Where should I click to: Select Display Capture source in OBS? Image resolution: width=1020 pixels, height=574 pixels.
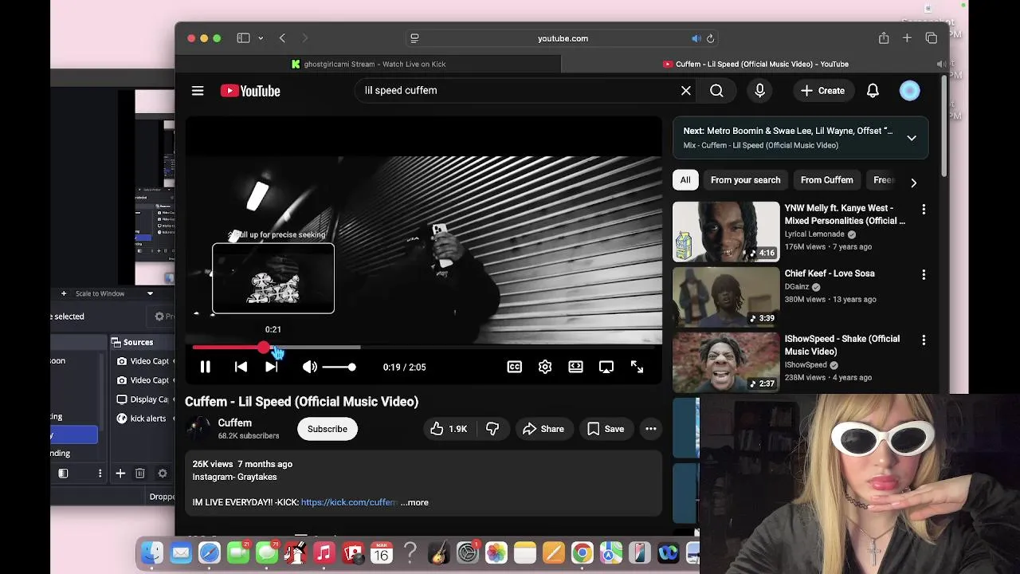click(x=142, y=399)
